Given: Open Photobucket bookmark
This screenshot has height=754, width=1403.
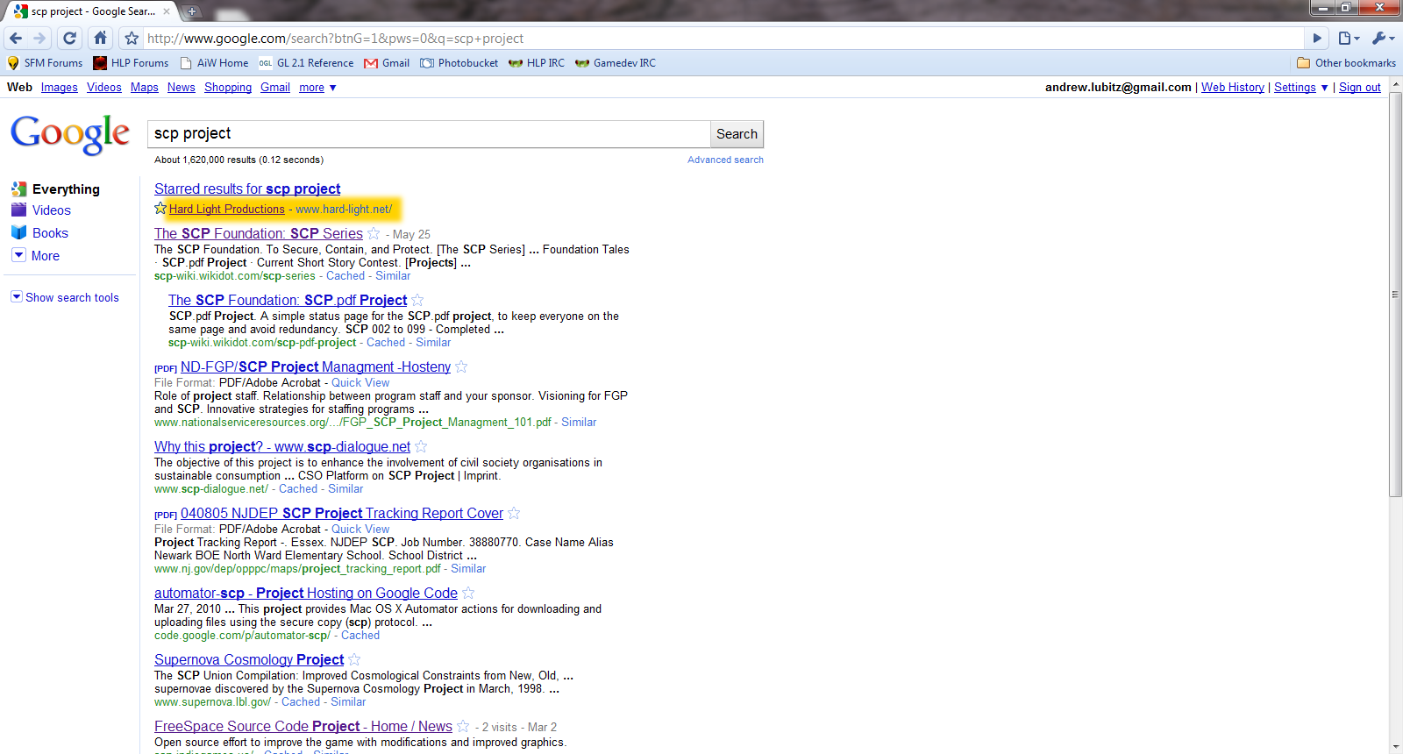Looking at the screenshot, I should tap(459, 63).
